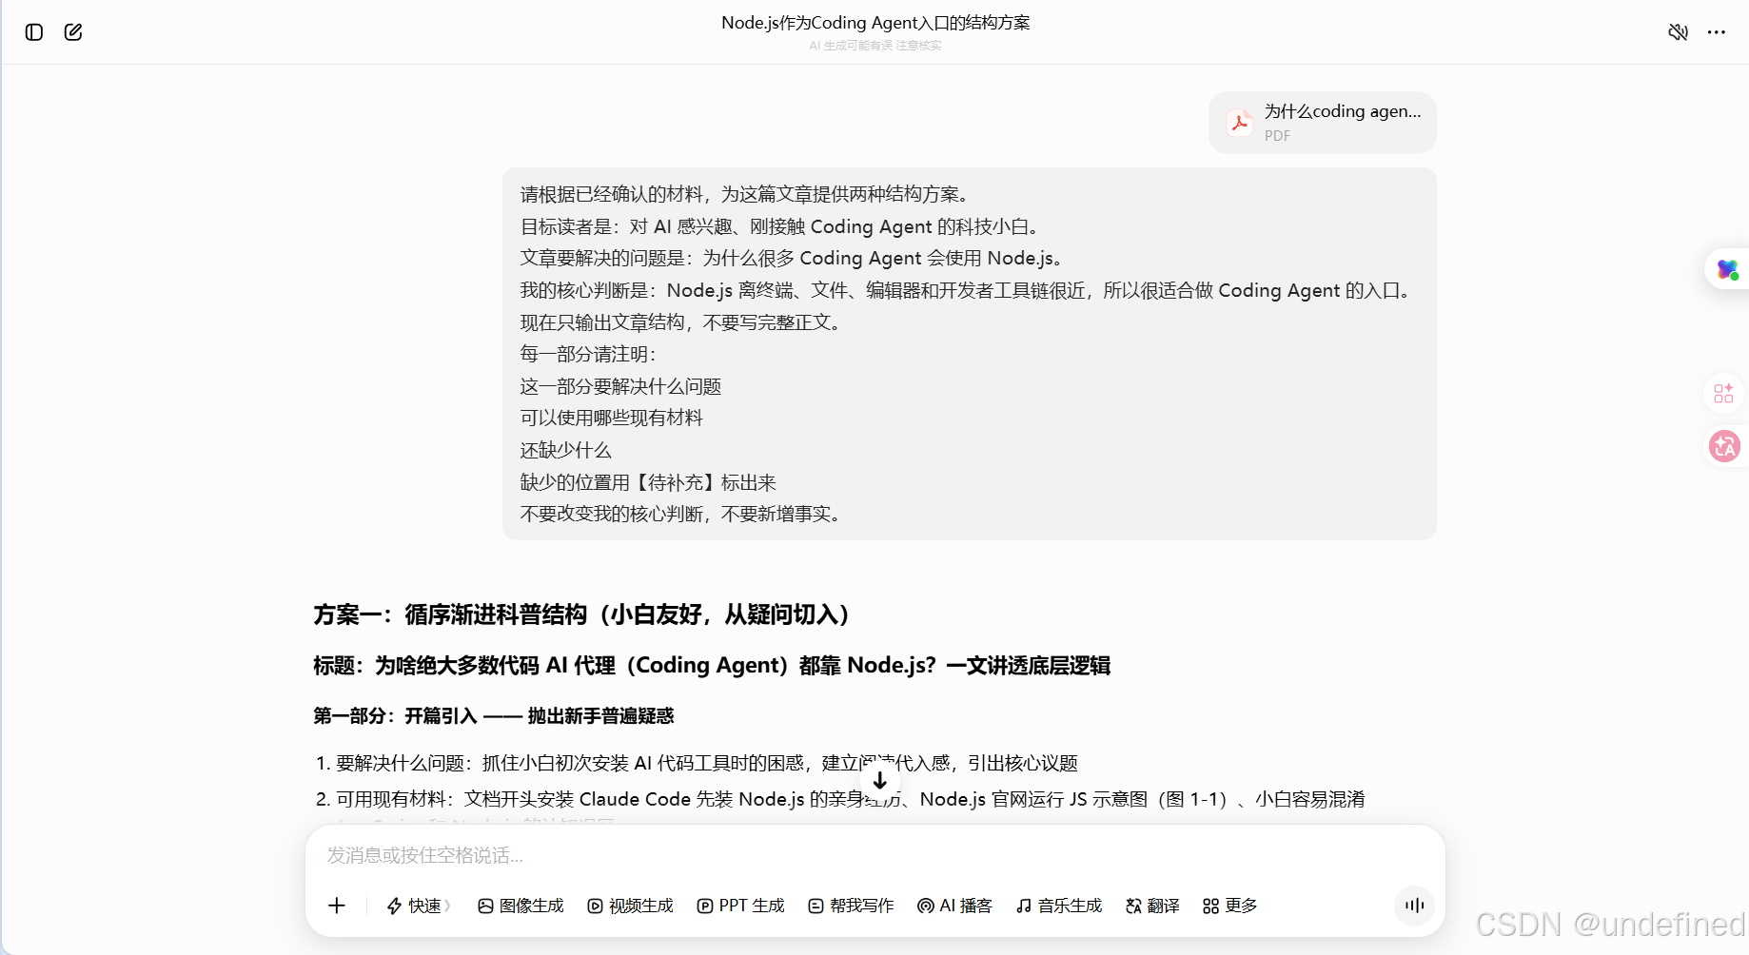This screenshot has width=1749, height=955.
Task: Open the pink apps grid floating icon
Action: coord(1723,393)
